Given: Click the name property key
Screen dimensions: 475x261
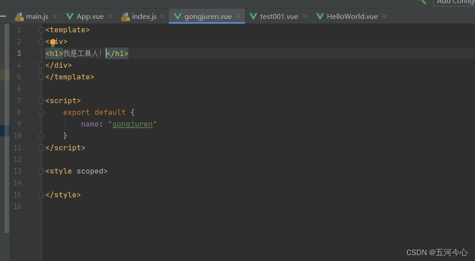Looking at the screenshot, I should click(x=90, y=124).
